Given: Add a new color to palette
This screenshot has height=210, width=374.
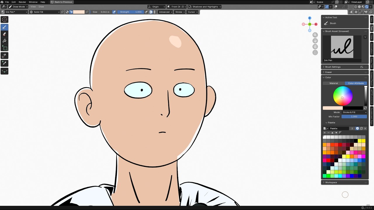Looking at the screenshot, I should (325, 133).
